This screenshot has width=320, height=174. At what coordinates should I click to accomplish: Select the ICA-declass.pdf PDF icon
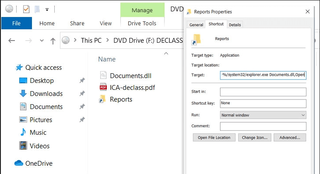pyautogui.click(x=103, y=87)
